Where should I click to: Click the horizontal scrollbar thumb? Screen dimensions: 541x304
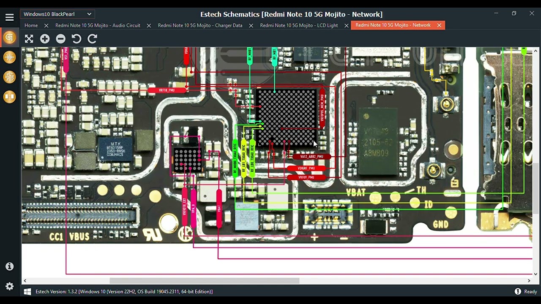click(x=205, y=281)
